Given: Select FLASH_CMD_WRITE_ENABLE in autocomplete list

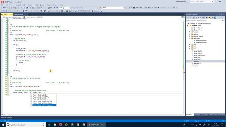Looking at the screenshot, I should coord(43,105).
